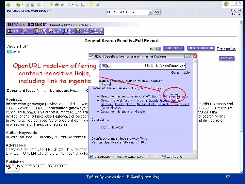Print the page using the printer icon
This screenshot has height=184, width=245.
(77, 5)
